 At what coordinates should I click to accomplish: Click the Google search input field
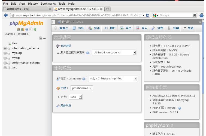tap(176, 15)
